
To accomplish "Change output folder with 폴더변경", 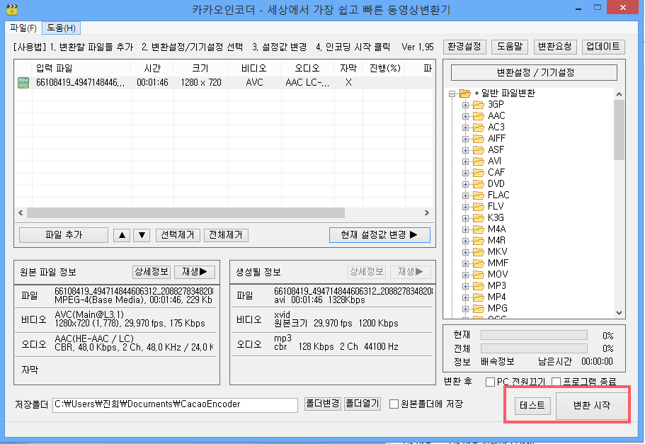I will click(323, 404).
